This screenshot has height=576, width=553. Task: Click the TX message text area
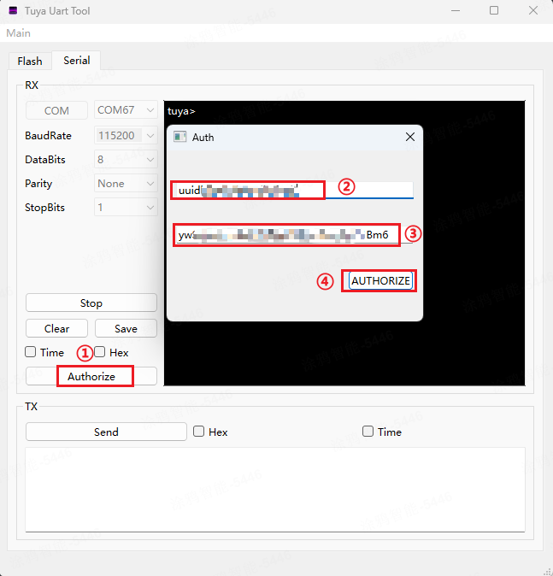275,490
